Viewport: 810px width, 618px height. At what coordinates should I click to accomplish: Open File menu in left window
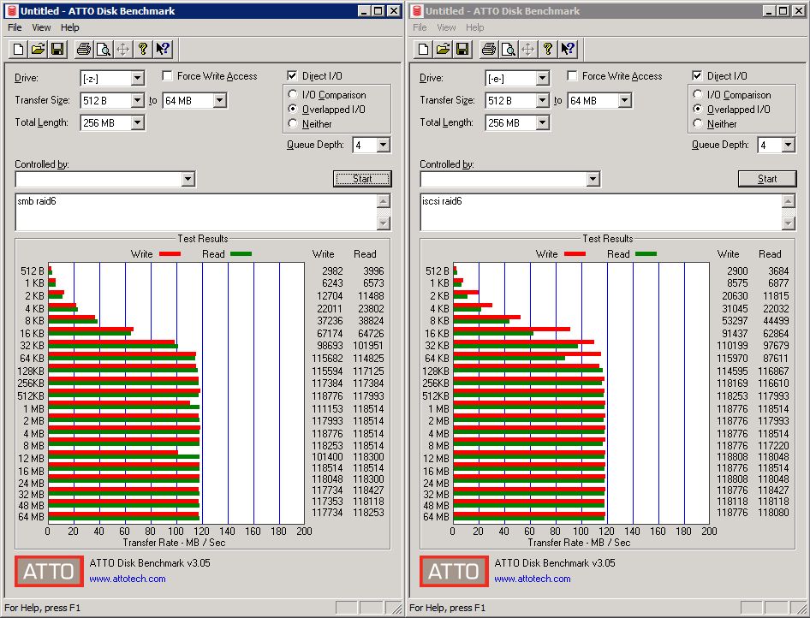click(x=15, y=27)
